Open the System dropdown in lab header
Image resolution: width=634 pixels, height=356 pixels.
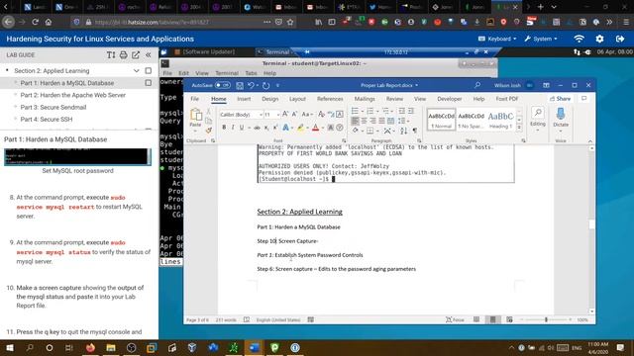(x=541, y=39)
